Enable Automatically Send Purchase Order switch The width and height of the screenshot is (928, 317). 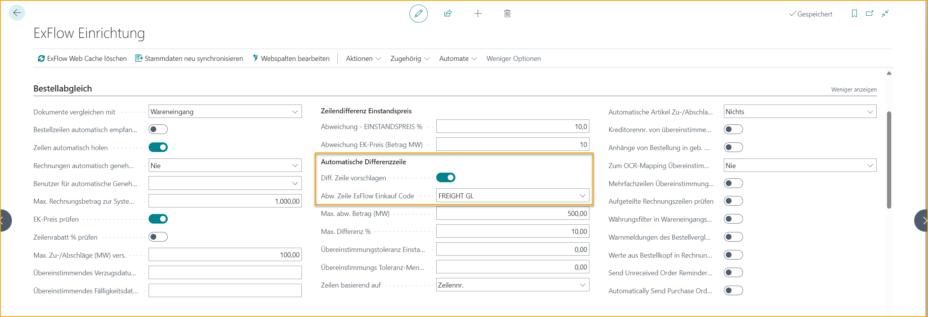(733, 291)
